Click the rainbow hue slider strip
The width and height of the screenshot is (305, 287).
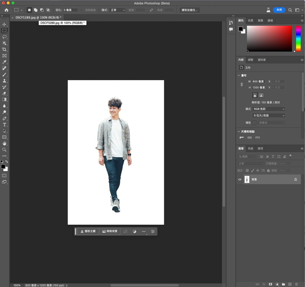(x=298, y=38)
